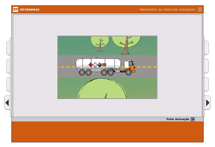Select the top tab on left side
The image size is (215, 147).
(8, 48)
